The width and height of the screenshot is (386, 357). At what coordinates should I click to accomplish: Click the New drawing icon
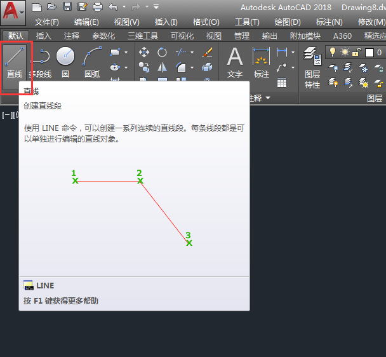point(37,7)
